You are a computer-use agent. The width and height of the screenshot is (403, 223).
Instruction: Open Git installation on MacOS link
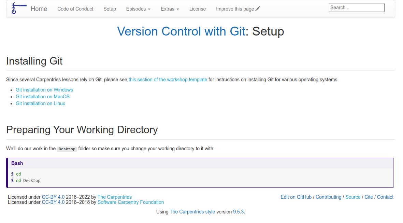43,96
